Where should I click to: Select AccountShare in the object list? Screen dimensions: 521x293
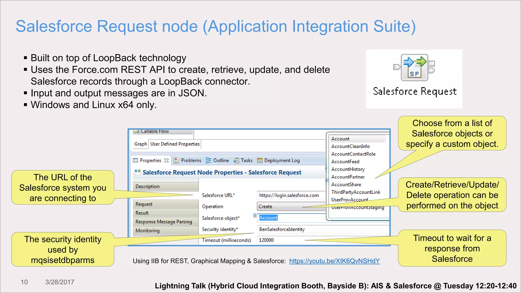click(346, 184)
